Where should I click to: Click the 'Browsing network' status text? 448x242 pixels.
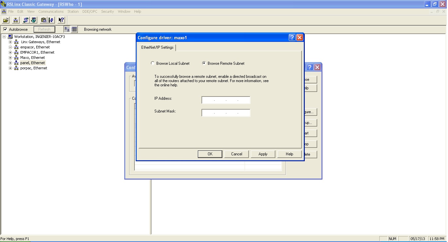point(98,29)
